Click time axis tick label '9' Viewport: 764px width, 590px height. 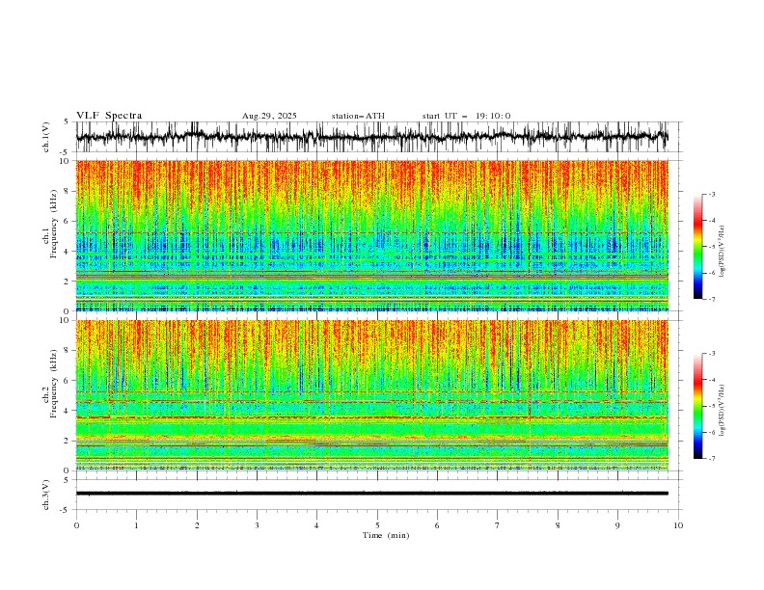617,525
